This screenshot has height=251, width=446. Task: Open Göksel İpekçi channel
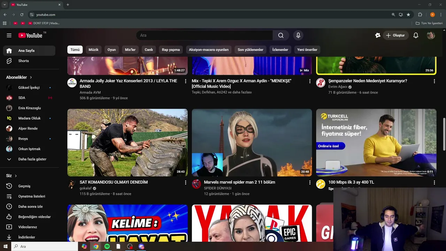click(x=29, y=88)
